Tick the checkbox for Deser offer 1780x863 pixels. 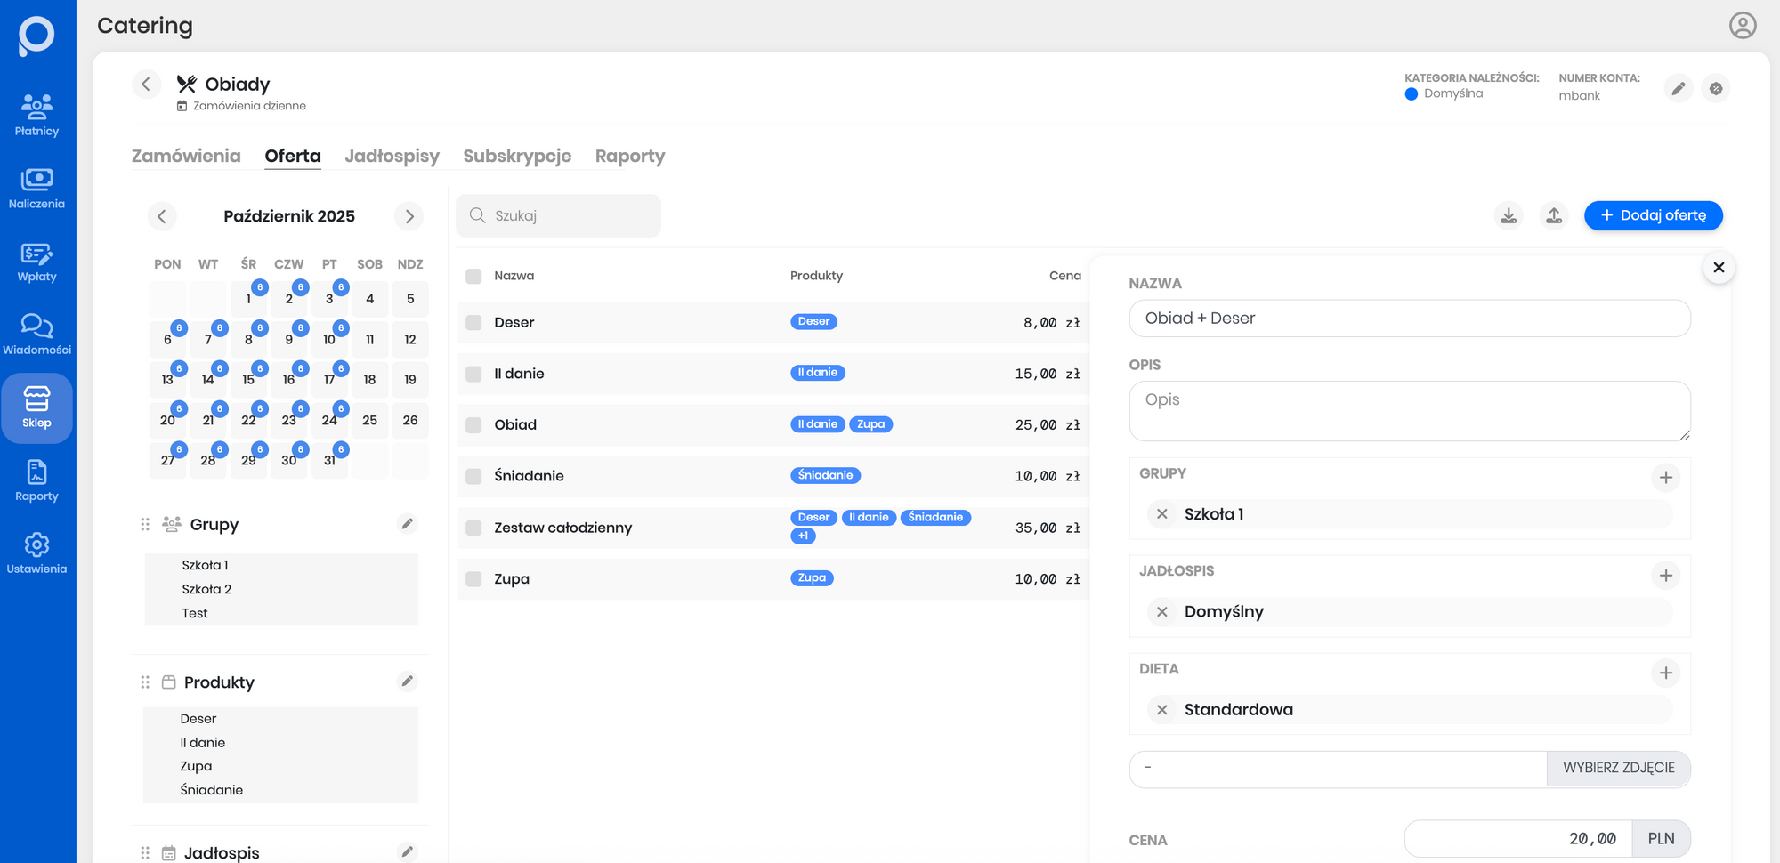point(473,323)
